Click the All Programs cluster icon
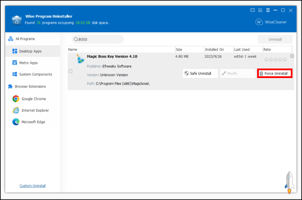302x200 pixels. (x=11, y=39)
